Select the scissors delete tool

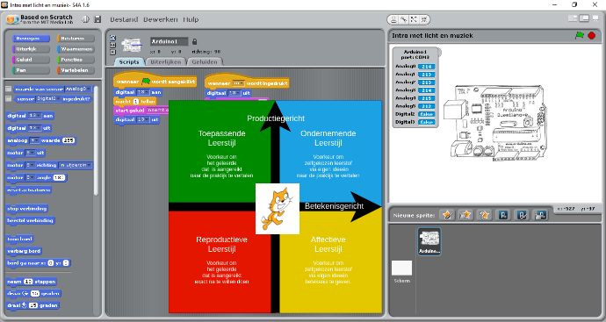403,19
